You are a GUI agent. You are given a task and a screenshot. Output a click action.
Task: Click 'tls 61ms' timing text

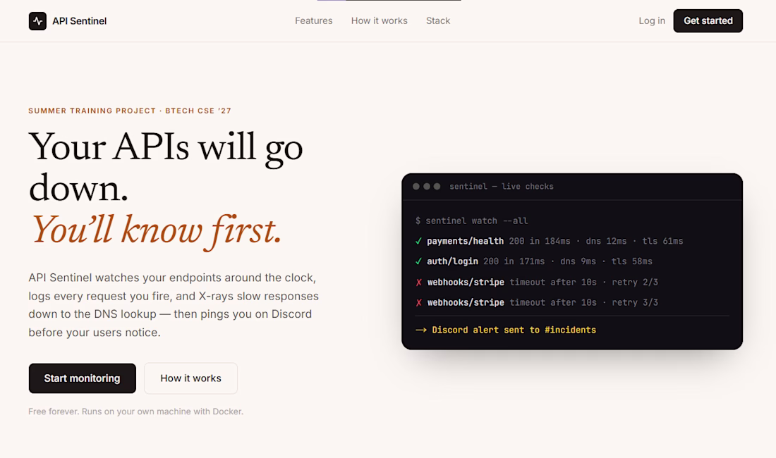(662, 241)
